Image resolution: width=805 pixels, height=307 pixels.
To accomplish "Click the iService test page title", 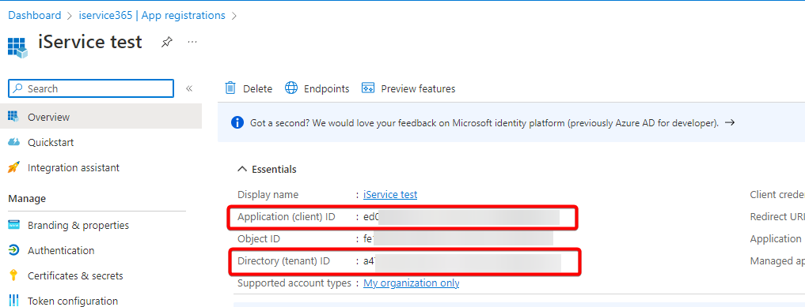I will pyautogui.click(x=90, y=42).
